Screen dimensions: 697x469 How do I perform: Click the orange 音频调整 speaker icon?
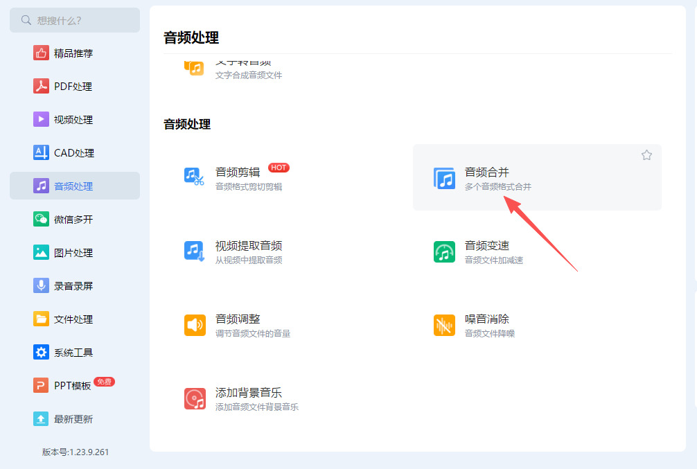pos(195,325)
